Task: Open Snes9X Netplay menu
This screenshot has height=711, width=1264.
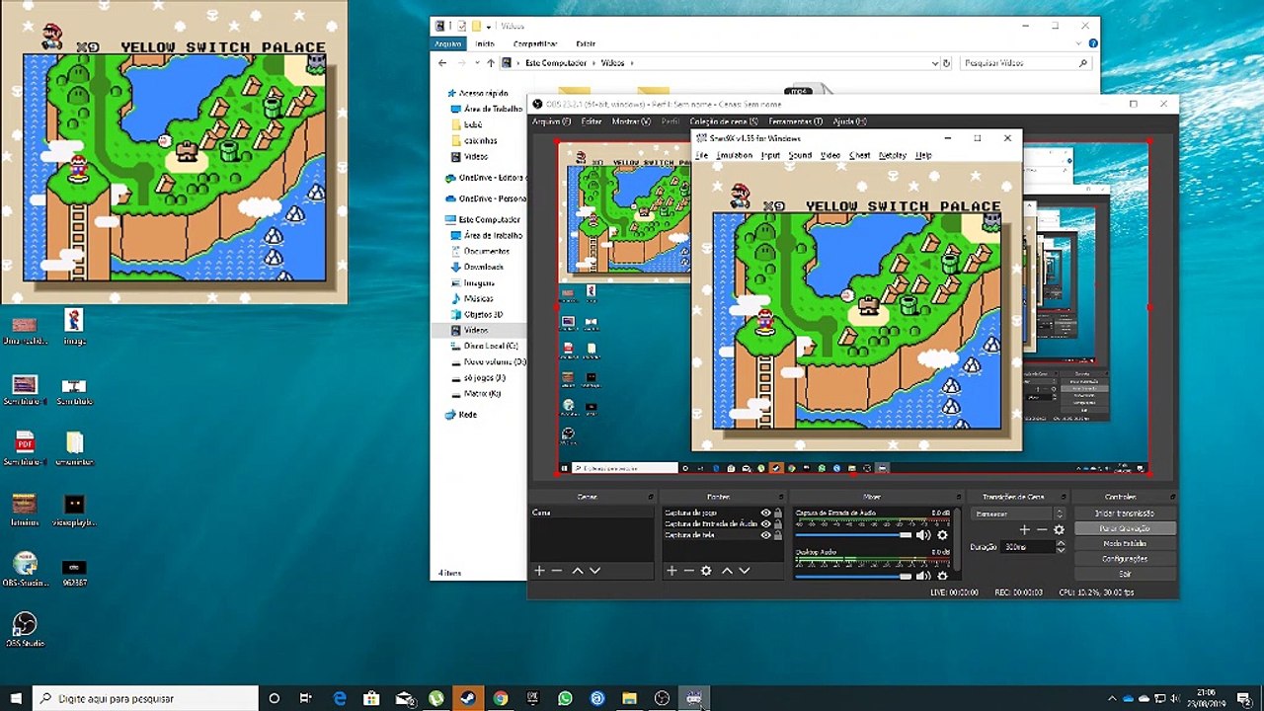Action: 893,155
